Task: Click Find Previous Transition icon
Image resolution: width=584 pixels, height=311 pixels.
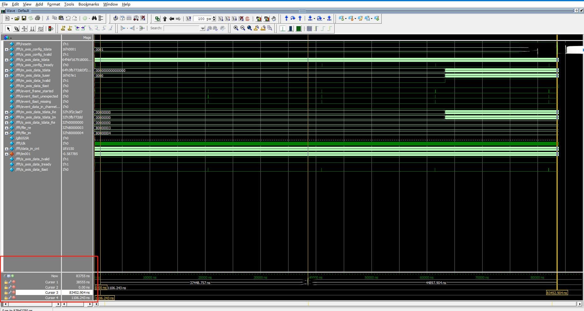Action: pyautogui.click(x=77, y=28)
